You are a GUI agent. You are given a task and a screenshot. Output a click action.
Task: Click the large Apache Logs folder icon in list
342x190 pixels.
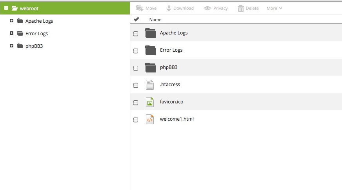pos(150,33)
